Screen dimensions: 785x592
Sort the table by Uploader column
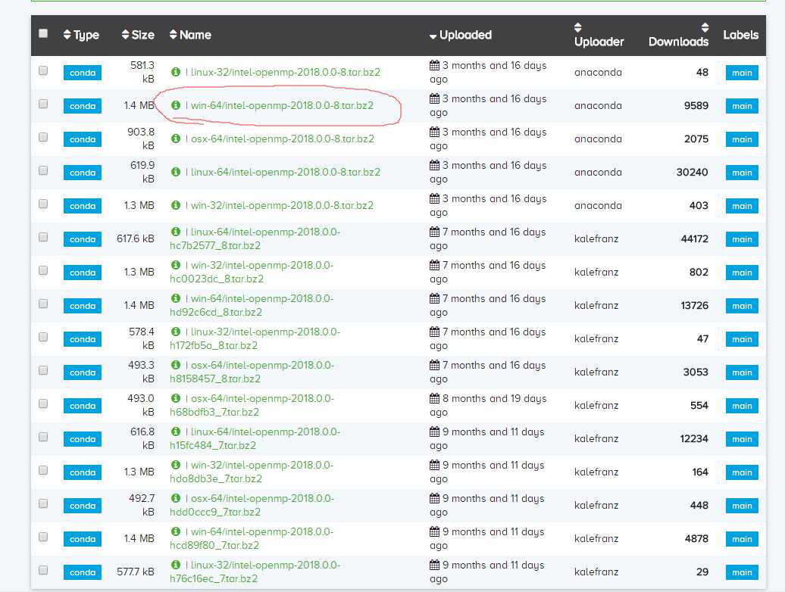(x=599, y=35)
